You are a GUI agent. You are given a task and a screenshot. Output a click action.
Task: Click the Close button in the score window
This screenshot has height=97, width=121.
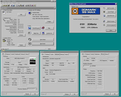[111, 30]
